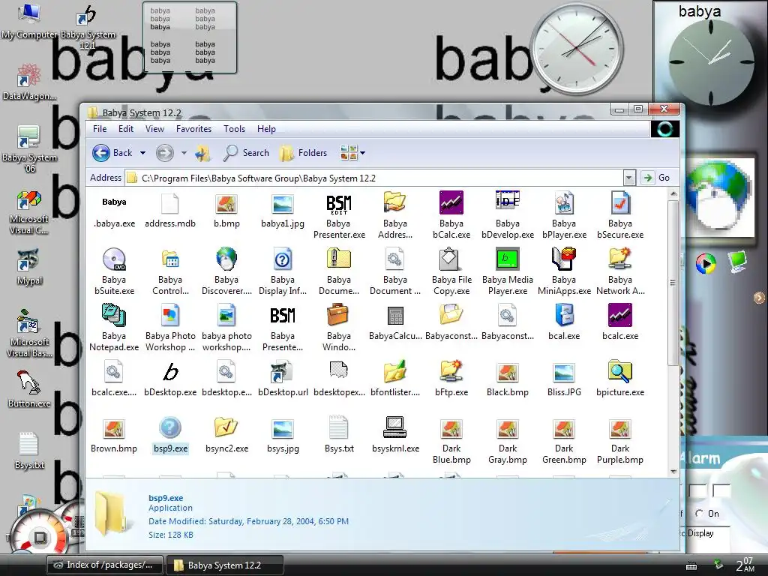The image size is (768, 576).
Task: Select the .babya.exe file icon
Action: pos(114,202)
